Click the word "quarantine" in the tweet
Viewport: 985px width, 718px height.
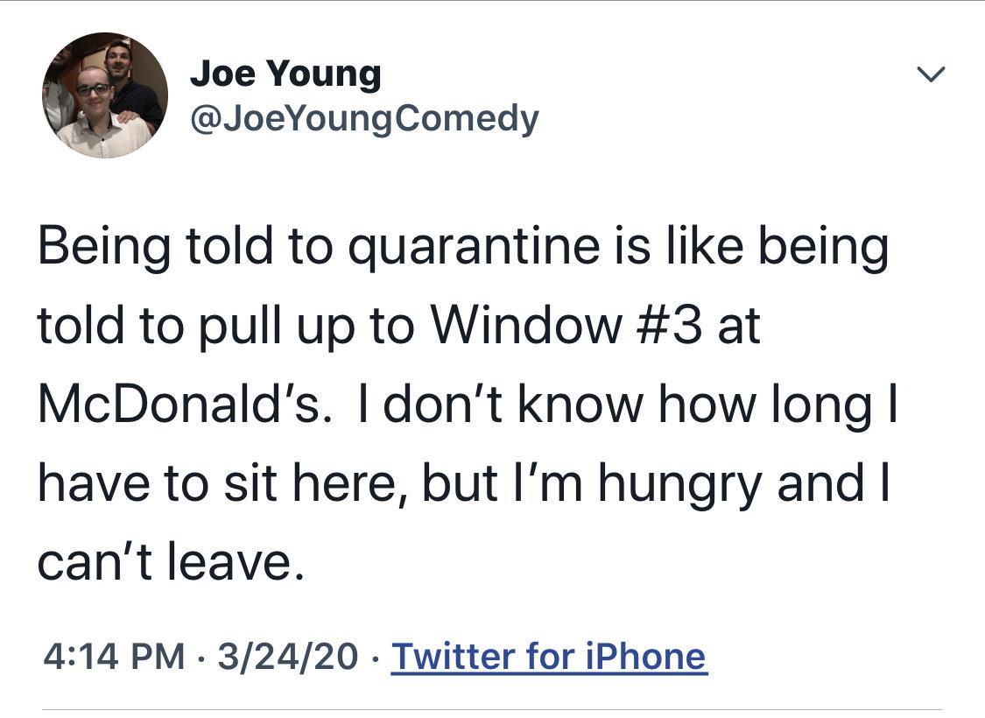[x=468, y=247]
